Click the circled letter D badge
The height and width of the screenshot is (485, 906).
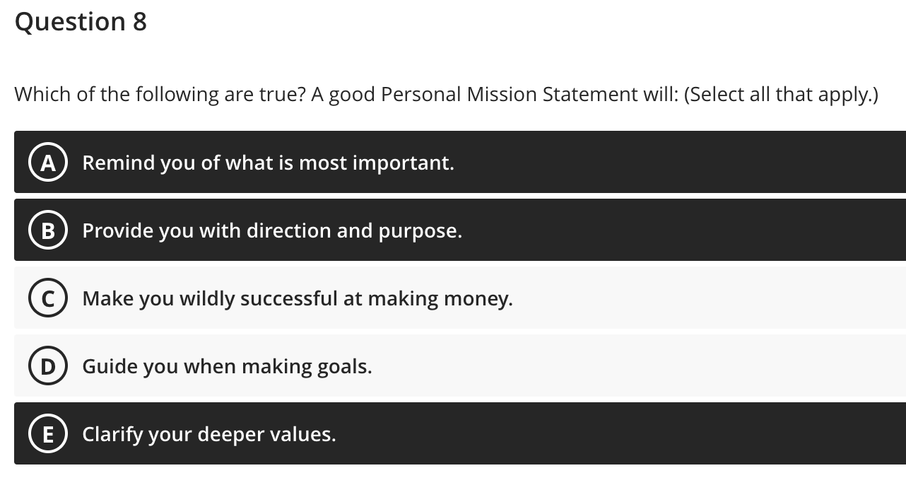pyautogui.click(x=47, y=366)
